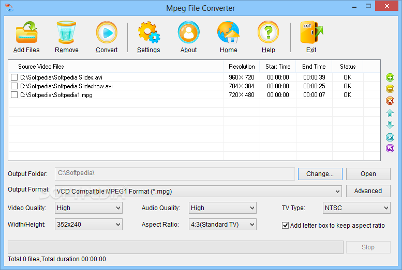
Task: Select row C:\Softpedia\Softpedia Slideshow.avi
Action: click(x=194, y=86)
